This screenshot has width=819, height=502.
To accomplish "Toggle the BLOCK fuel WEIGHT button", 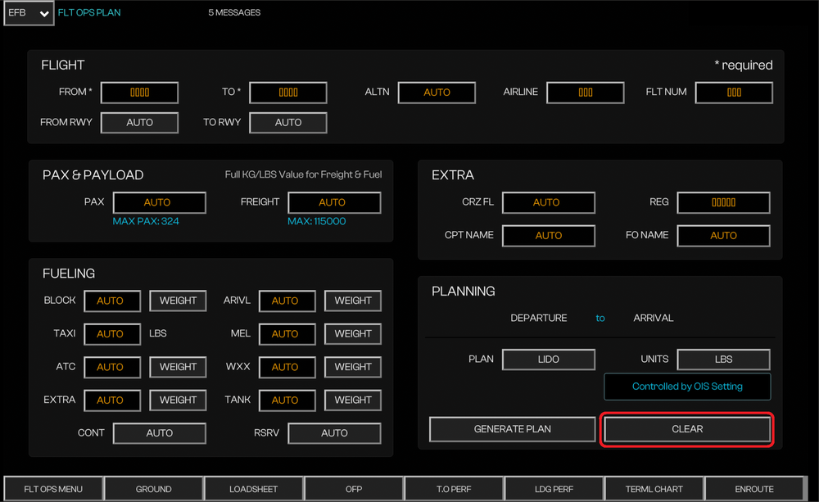I will click(178, 301).
